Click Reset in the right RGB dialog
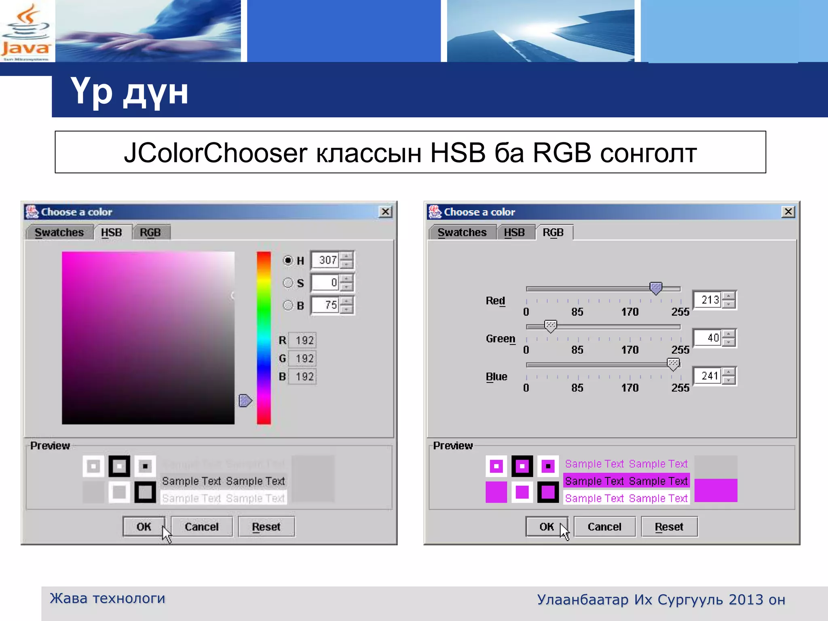Image resolution: width=828 pixels, height=621 pixels. (669, 526)
